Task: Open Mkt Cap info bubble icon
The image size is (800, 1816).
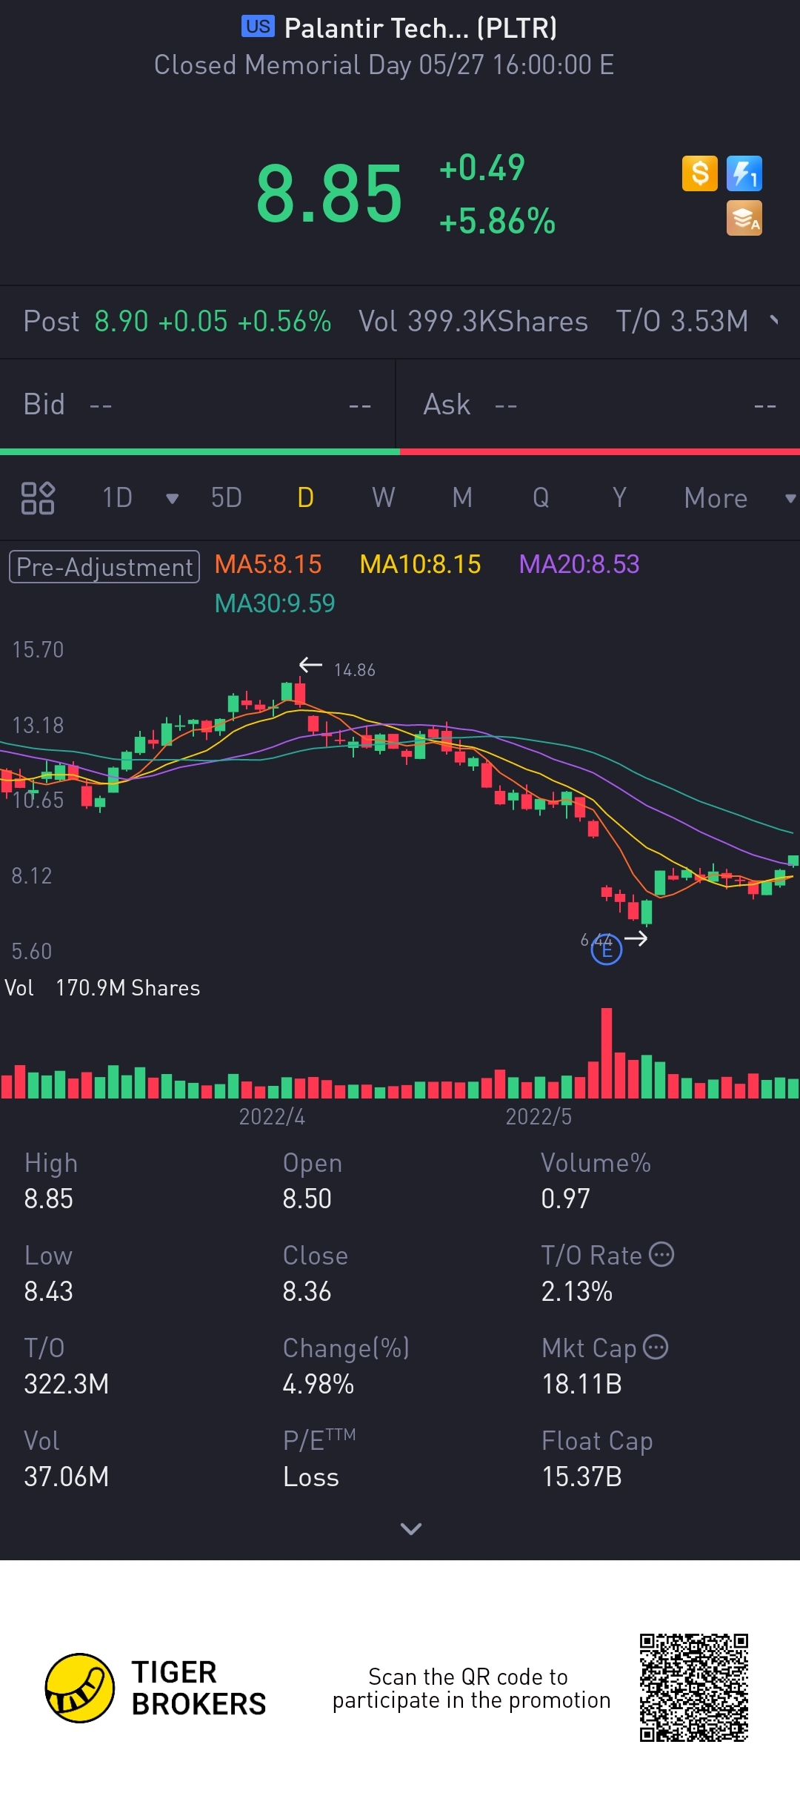Action: pos(656,1347)
